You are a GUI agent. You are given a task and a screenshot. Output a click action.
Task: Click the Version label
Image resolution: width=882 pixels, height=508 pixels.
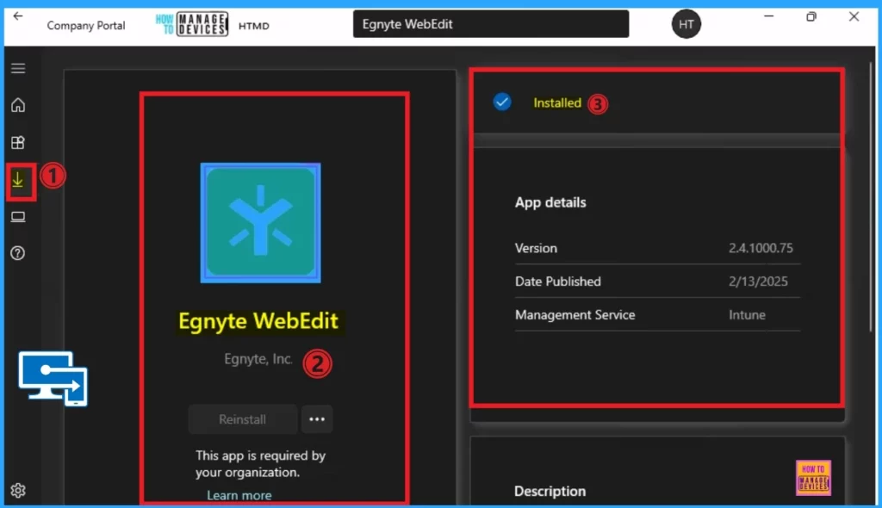tap(536, 248)
